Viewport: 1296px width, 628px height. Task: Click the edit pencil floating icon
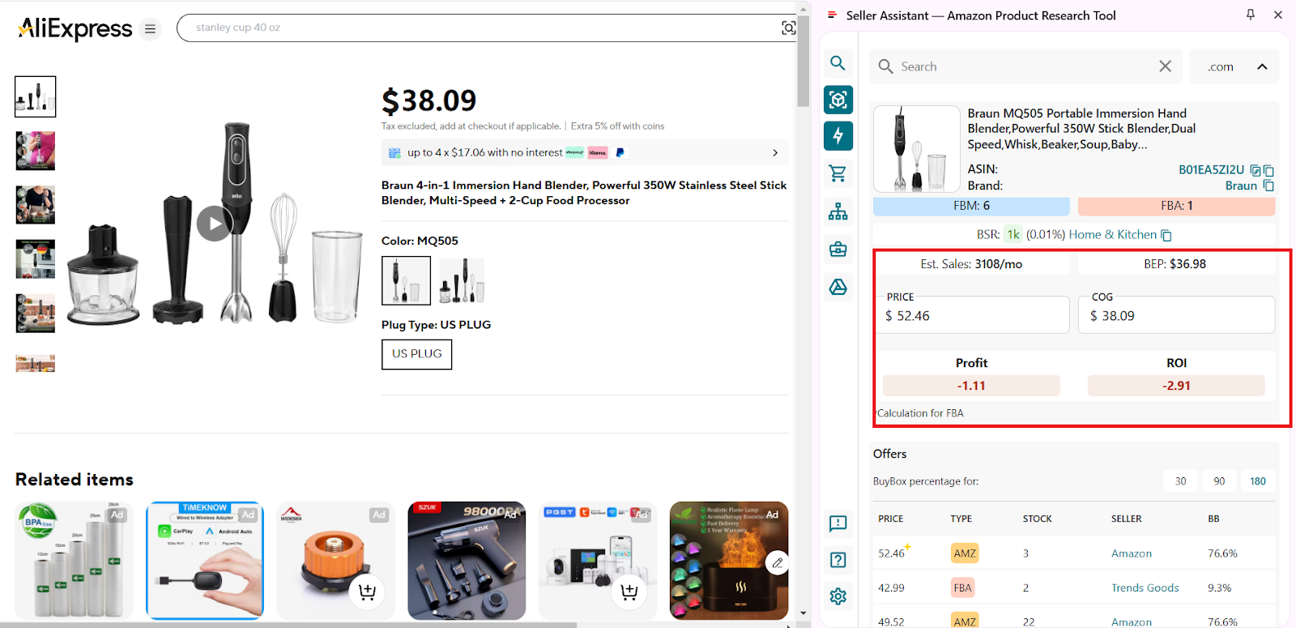(777, 562)
